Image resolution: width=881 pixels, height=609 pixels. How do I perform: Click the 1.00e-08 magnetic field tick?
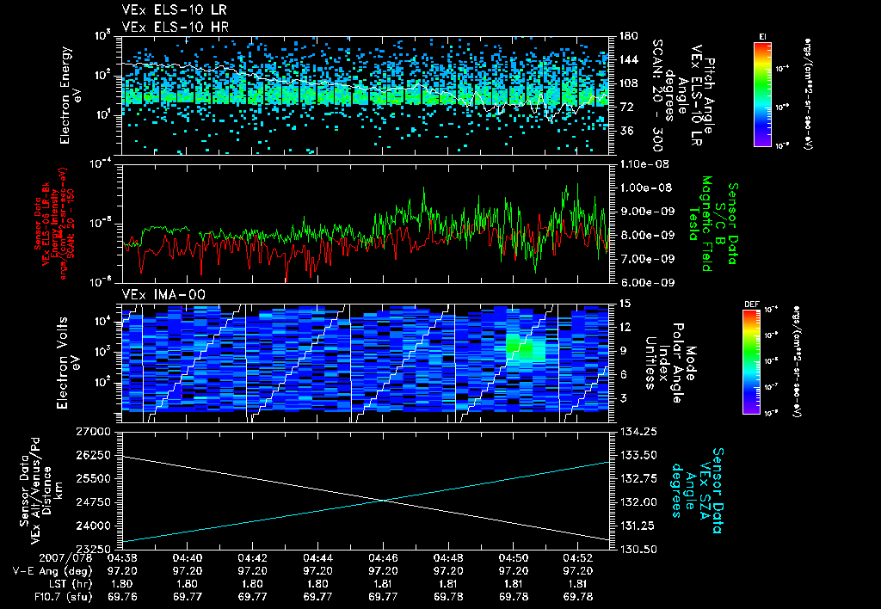tap(647, 188)
